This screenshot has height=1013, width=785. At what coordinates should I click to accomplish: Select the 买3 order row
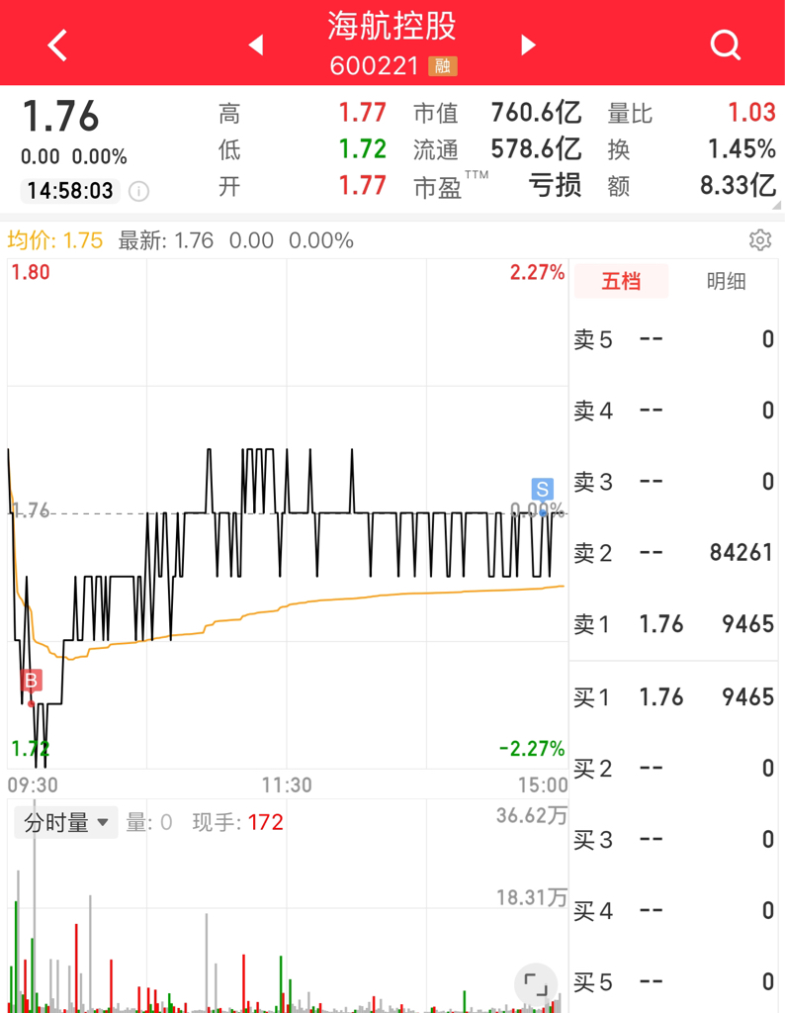(673, 840)
